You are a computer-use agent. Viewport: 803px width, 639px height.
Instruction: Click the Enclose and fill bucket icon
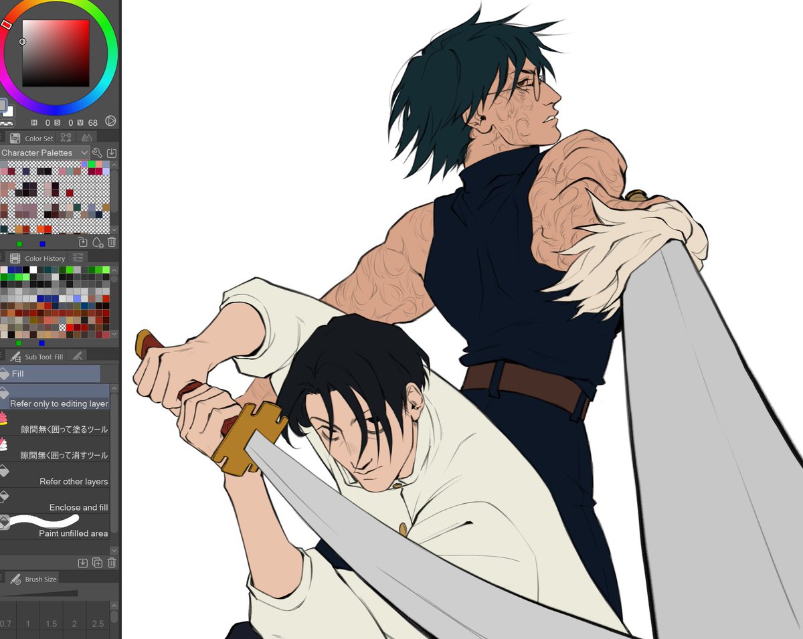(x=4, y=496)
